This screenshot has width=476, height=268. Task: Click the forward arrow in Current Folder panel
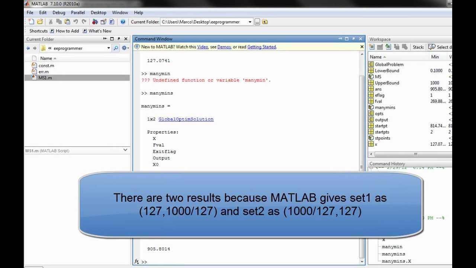[x=35, y=48]
